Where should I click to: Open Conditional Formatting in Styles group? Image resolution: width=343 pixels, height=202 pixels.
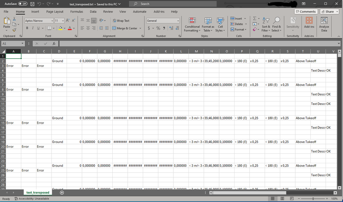point(192,24)
